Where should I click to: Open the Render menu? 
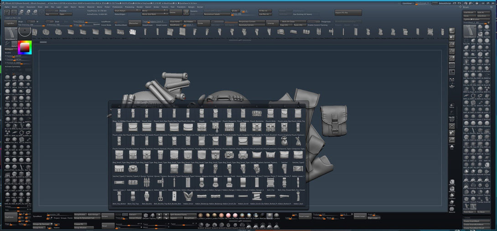pyautogui.click(x=140, y=7)
